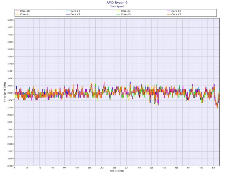
Task: Click the 2754.8 y-axis value
Action: point(10,108)
